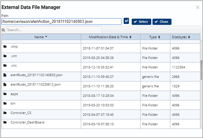Select the Controller_CS folder row
The width and height of the screenshot is (203, 138).
coord(101,115)
